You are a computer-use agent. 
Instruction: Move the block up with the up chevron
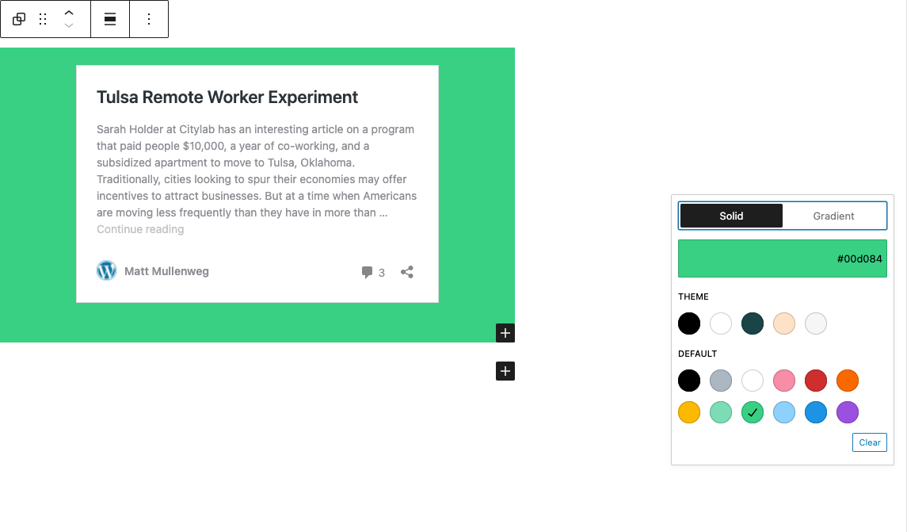pyautogui.click(x=69, y=11)
